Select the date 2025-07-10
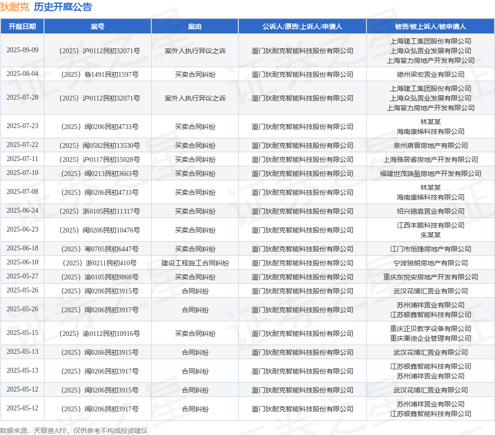Screen dimensions: 495x435 click(x=22, y=173)
